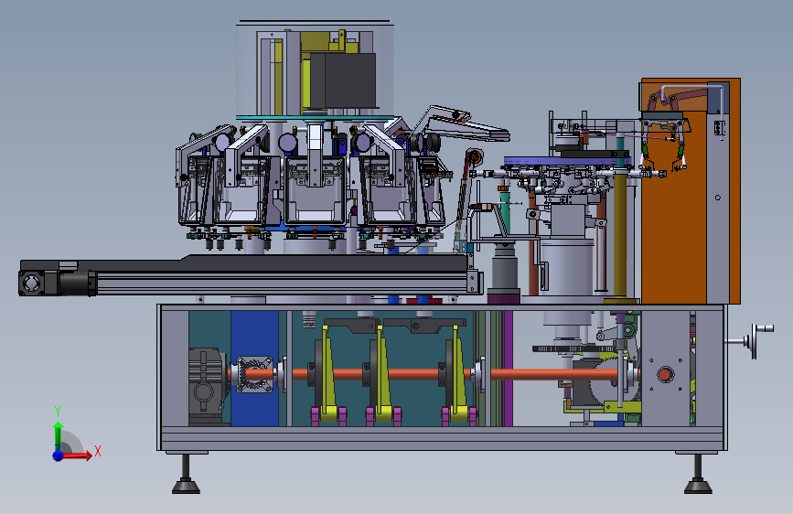Click the "X" label on the coordinate triad

[98, 451]
